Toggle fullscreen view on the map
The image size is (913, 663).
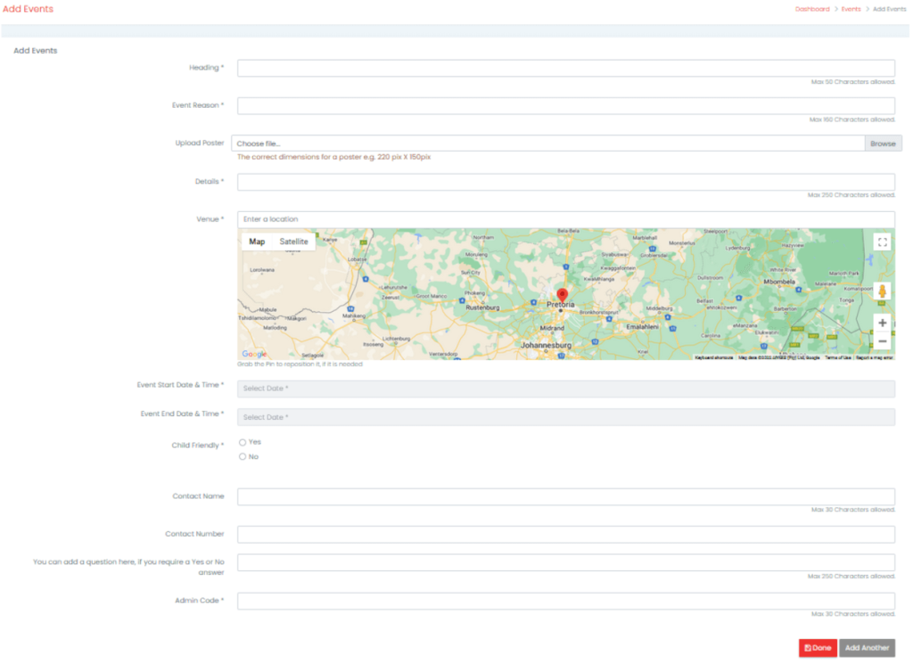point(882,241)
